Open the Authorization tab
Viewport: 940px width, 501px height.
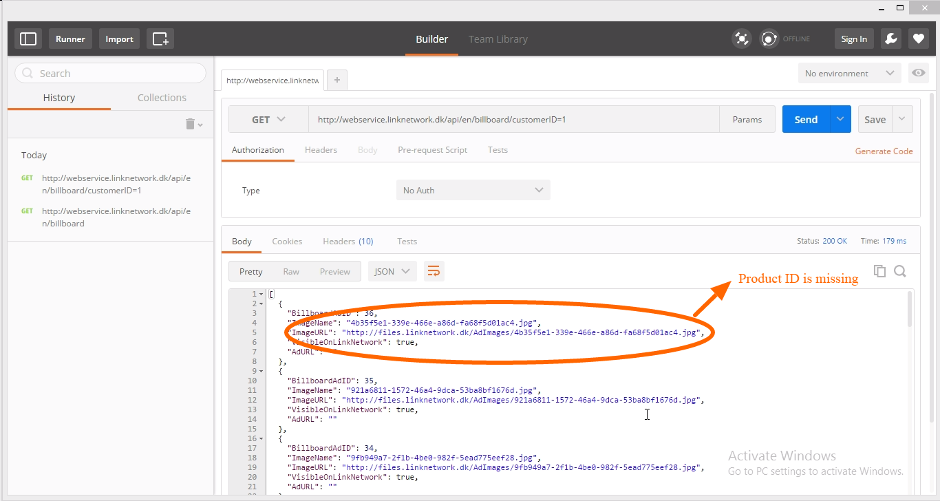[258, 150]
